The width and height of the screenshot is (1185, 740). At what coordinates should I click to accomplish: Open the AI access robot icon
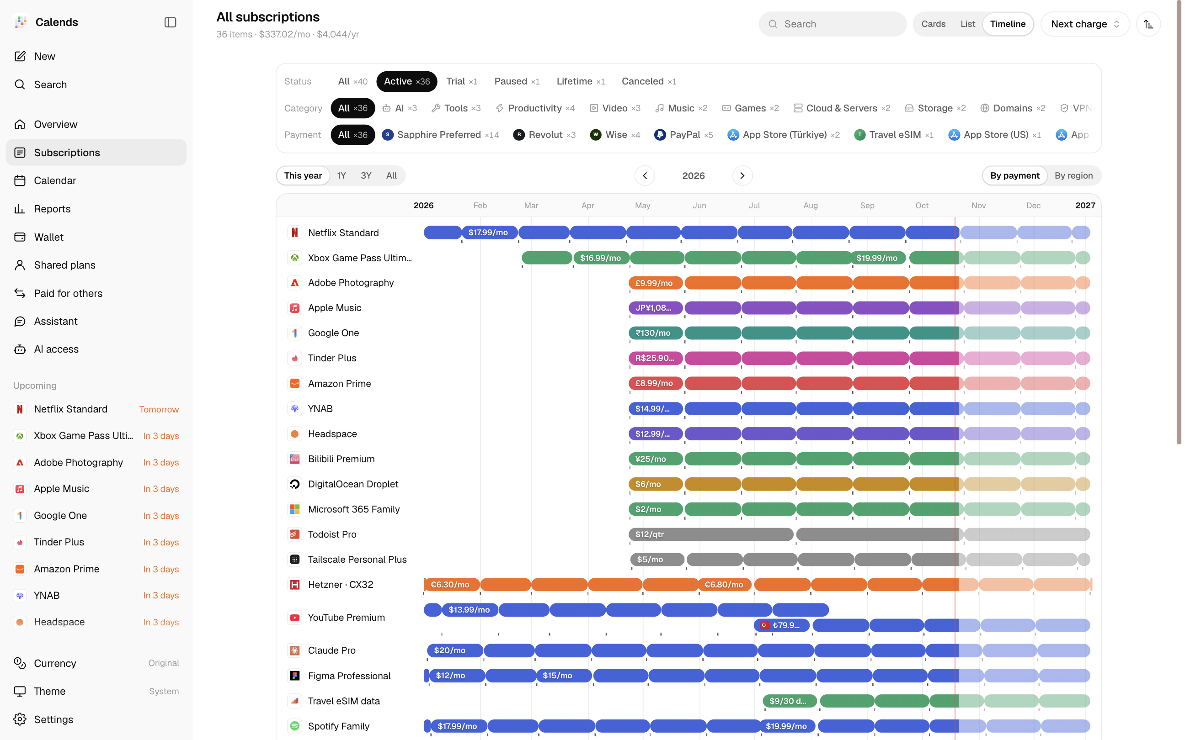[x=20, y=349]
